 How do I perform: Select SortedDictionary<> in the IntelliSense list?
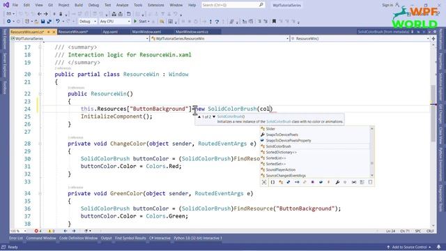tap(314, 152)
